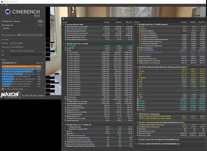Expand the Core VIDs row
Screen dimensions: 207x151
click(x=65, y=46)
